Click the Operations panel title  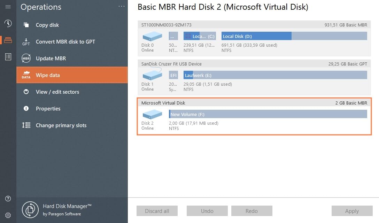[41, 7]
